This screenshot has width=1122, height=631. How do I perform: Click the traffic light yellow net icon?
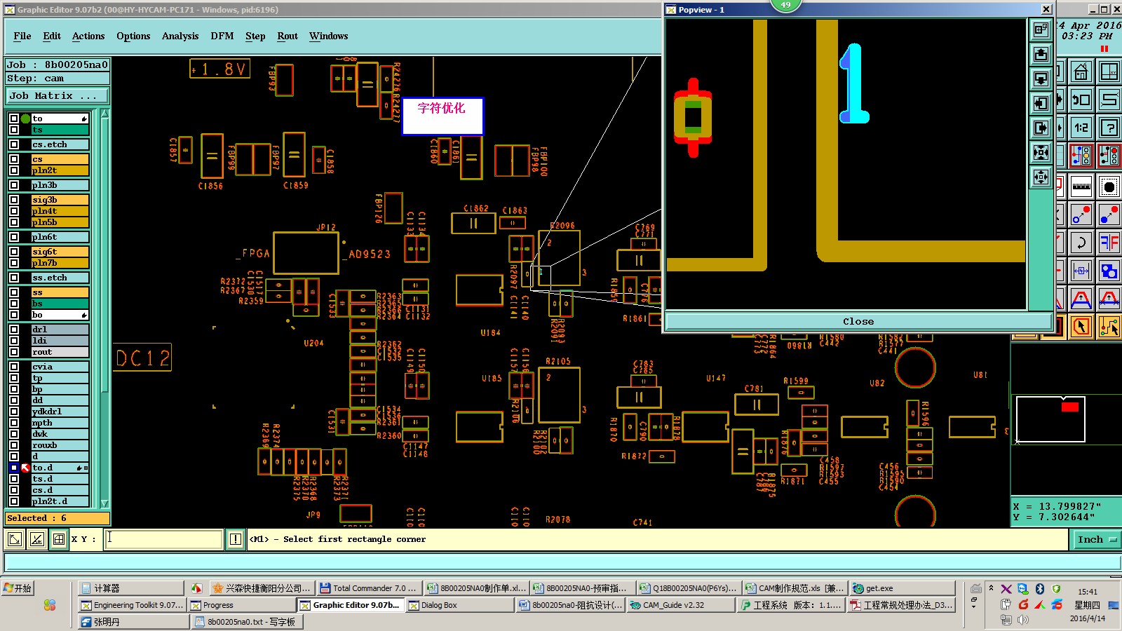[1081, 156]
